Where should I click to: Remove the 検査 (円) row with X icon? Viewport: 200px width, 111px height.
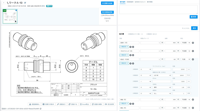click(193, 100)
